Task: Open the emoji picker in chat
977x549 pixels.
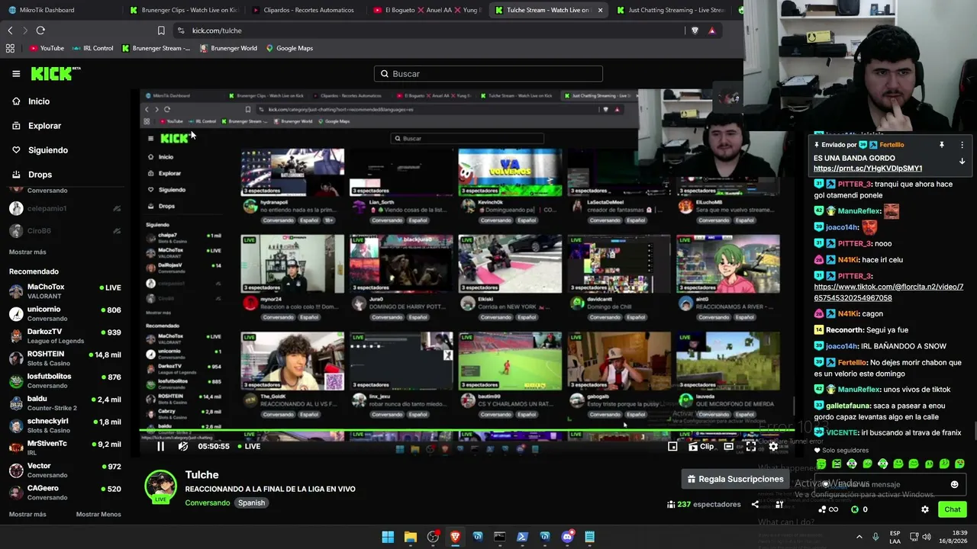Action: [x=954, y=484]
